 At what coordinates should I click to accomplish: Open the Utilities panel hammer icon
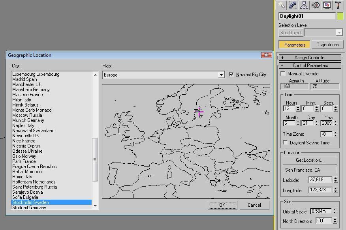[338, 5]
